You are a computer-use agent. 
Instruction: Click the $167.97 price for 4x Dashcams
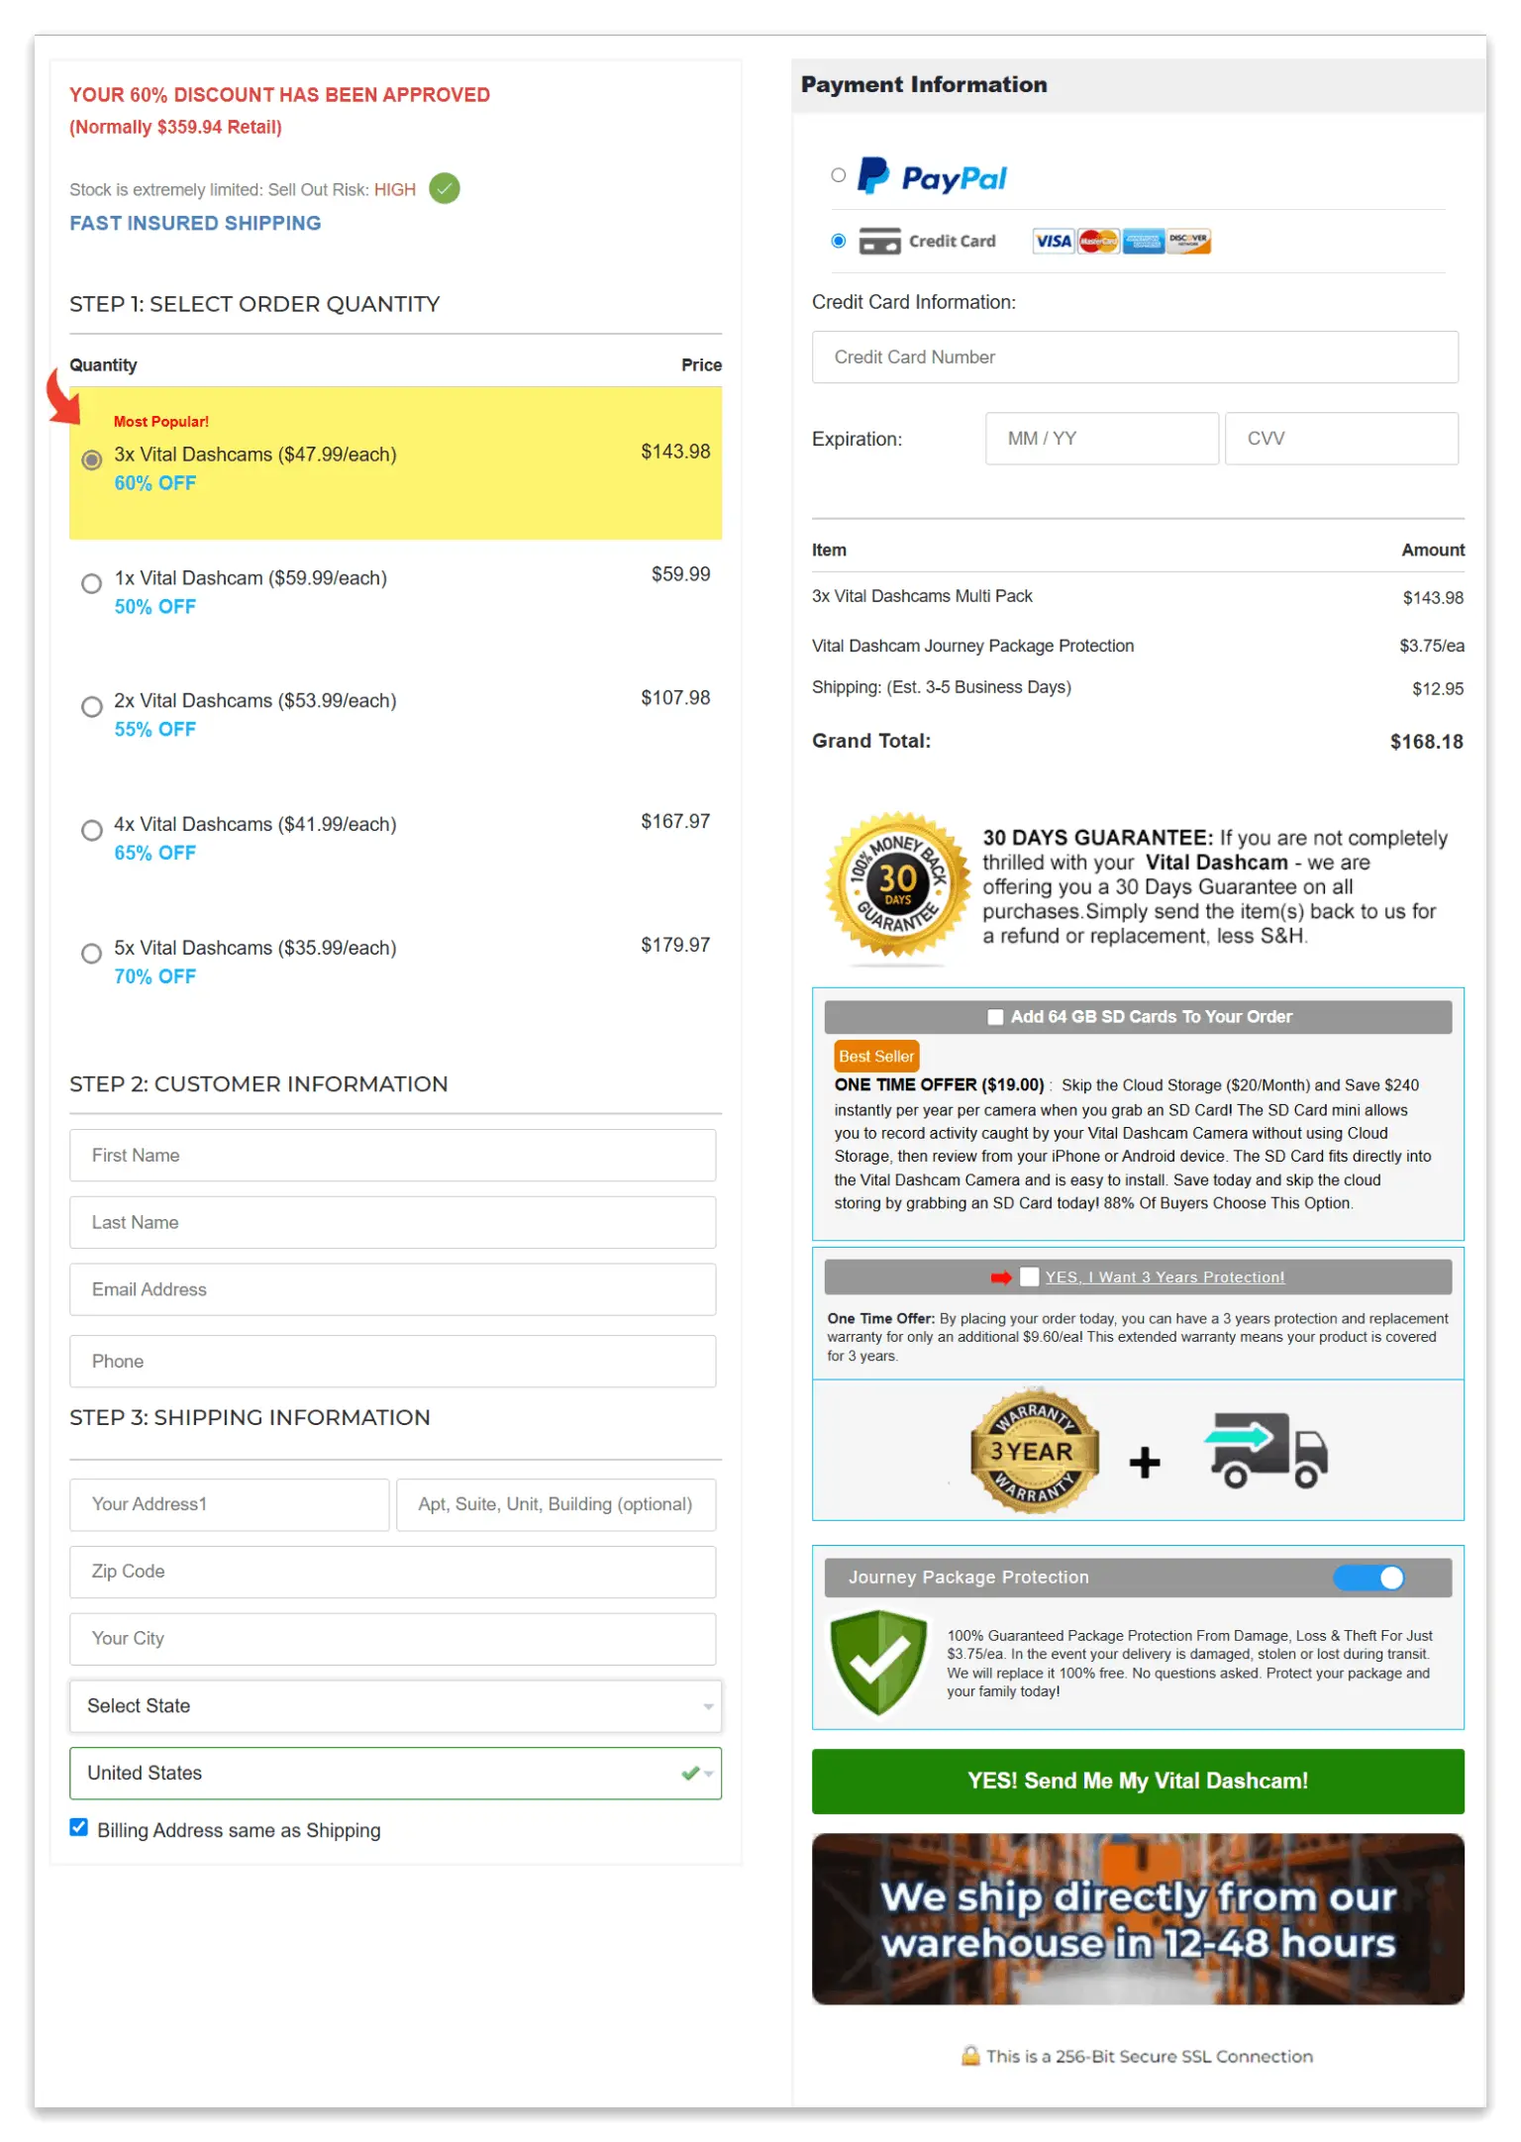coord(675,822)
